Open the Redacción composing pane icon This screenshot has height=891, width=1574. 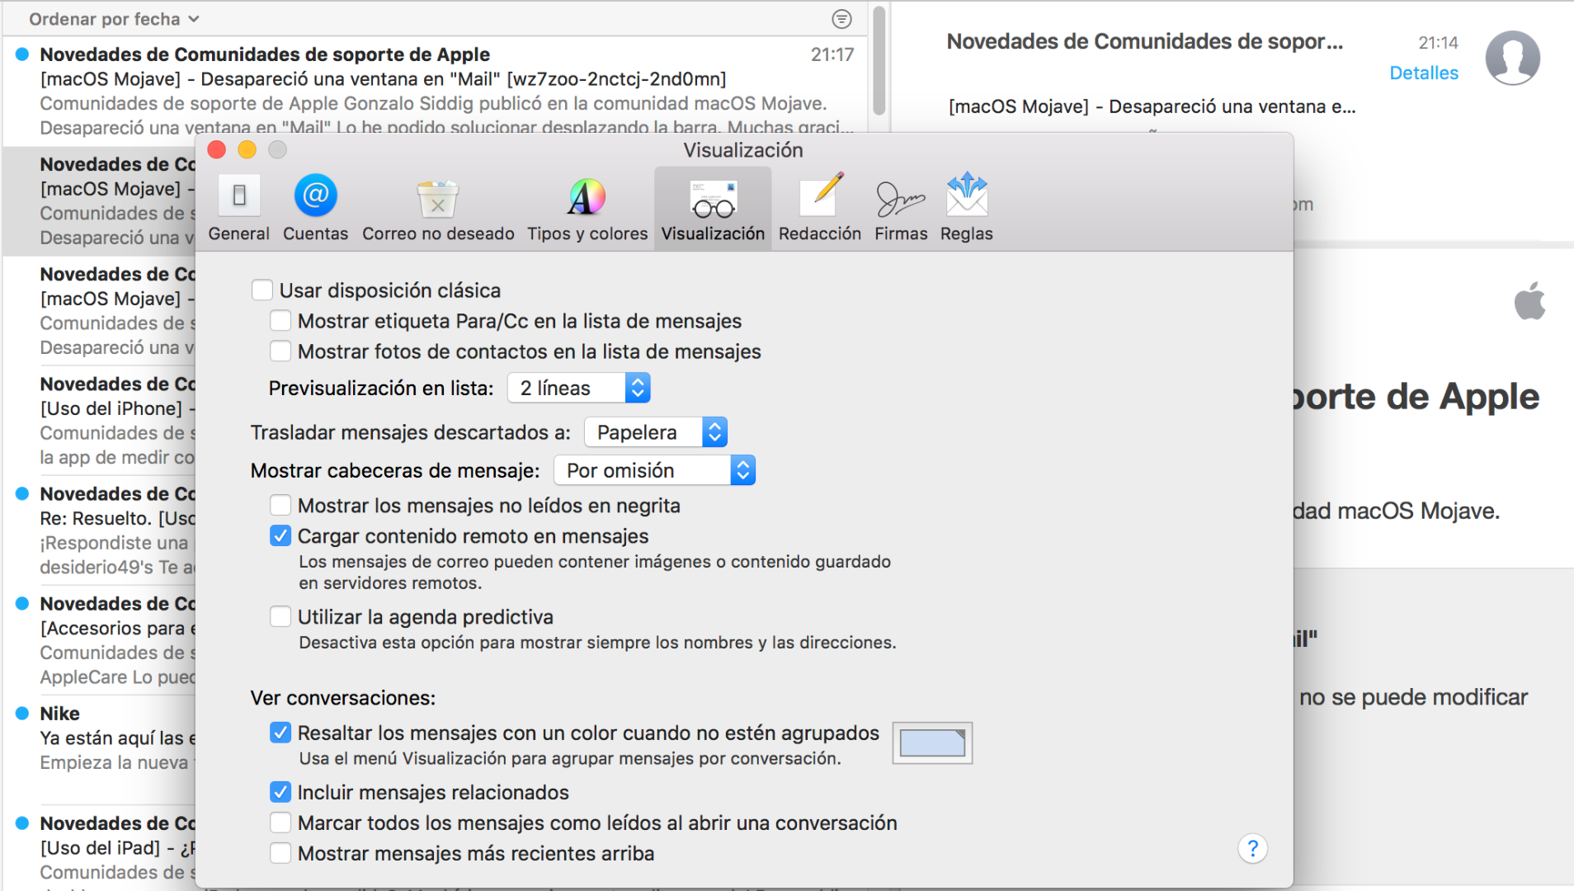pos(819,198)
